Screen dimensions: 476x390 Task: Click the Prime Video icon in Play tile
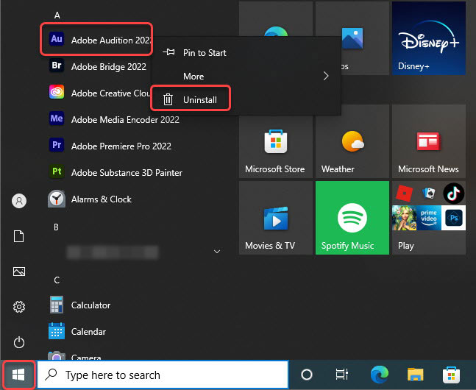[429, 218]
